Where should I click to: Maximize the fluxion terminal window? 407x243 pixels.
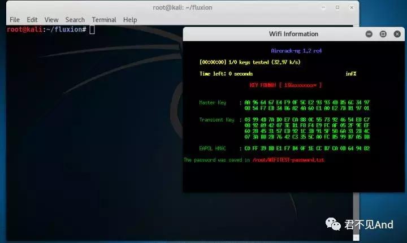point(337,7)
